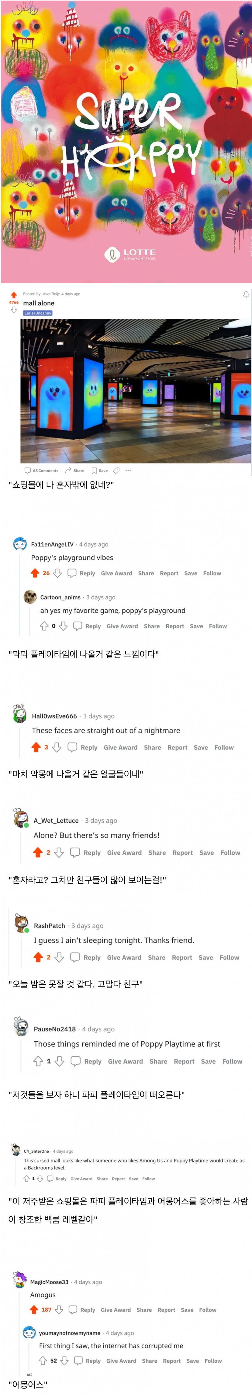This screenshot has width=252, height=1394.
Task: Toggle Save on RashPatch's comment
Action: 205,957
